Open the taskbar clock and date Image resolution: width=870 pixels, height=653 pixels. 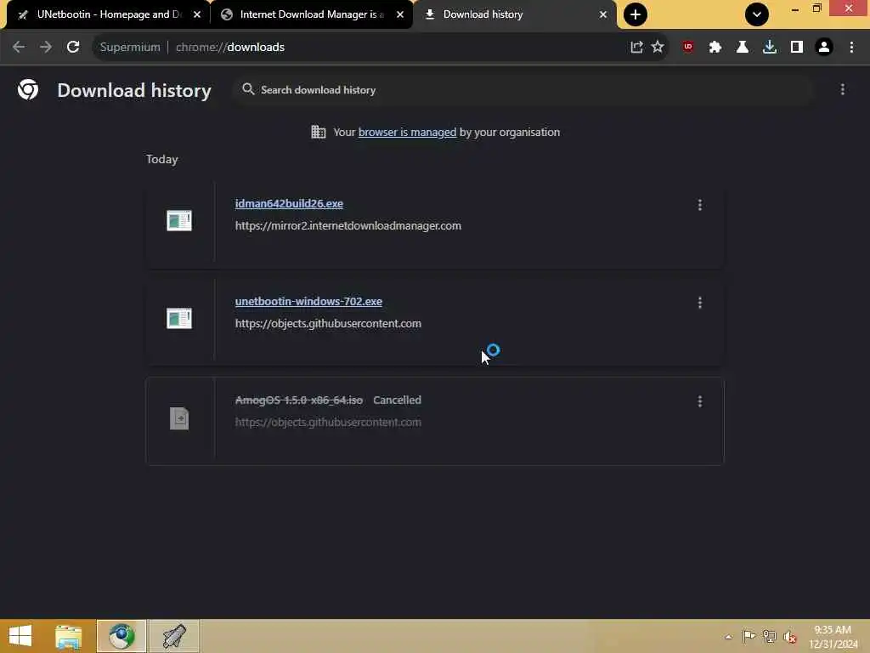[x=833, y=637]
